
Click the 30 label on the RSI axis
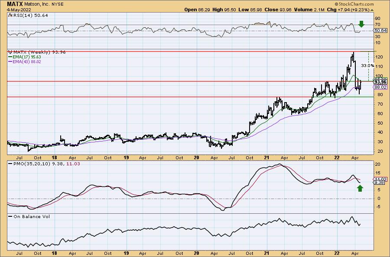pos(378,37)
